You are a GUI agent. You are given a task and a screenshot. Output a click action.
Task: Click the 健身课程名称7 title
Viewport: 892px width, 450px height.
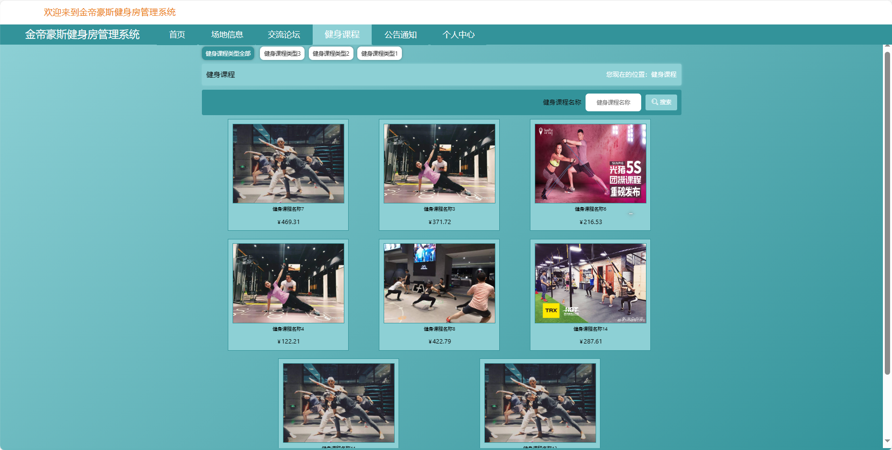288,209
